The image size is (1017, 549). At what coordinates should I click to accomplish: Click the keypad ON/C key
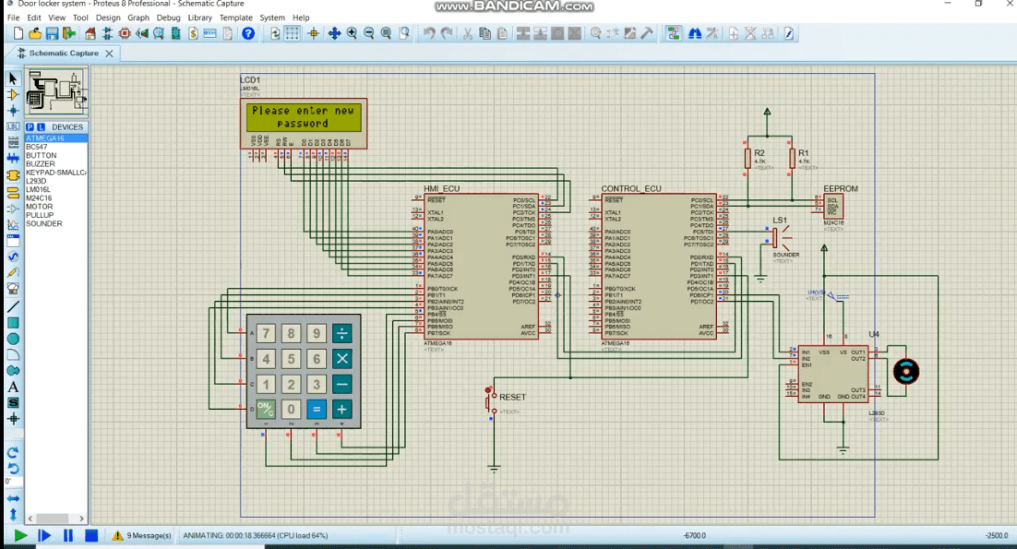pos(266,409)
